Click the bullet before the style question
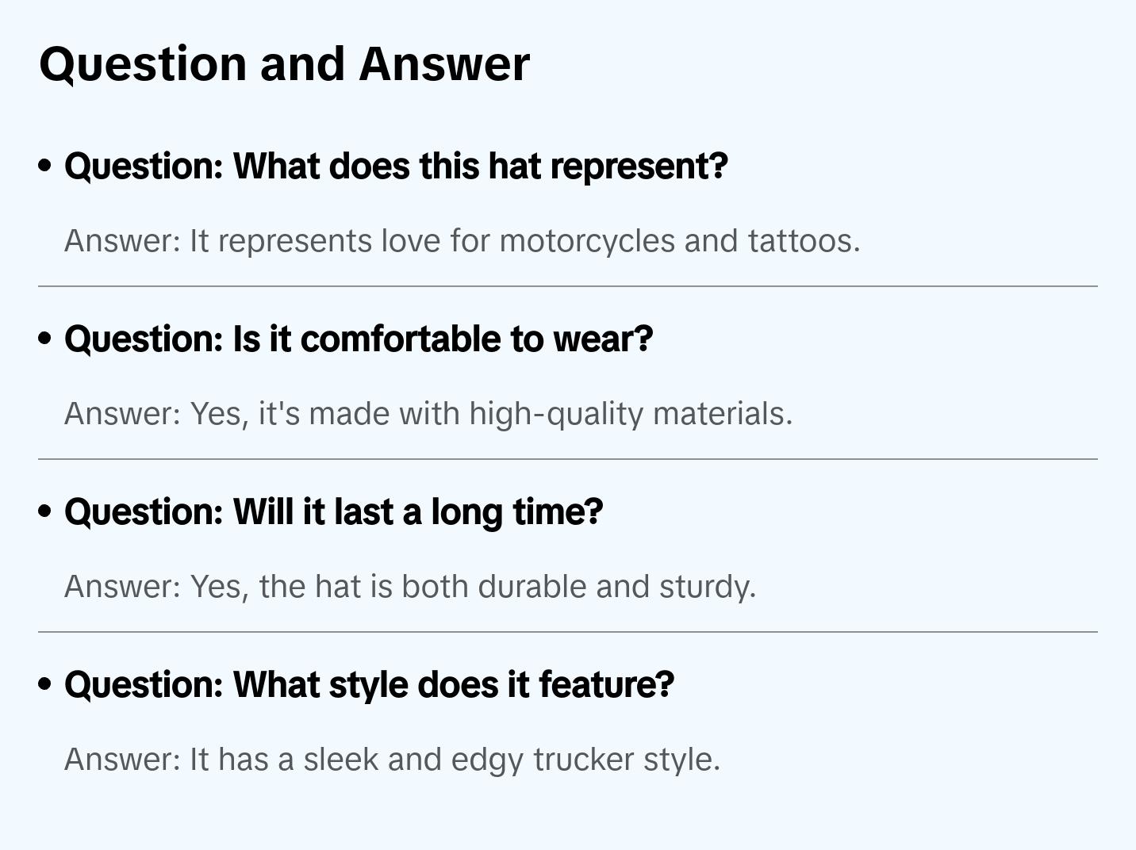The image size is (1136, 850). coord(45,685)
